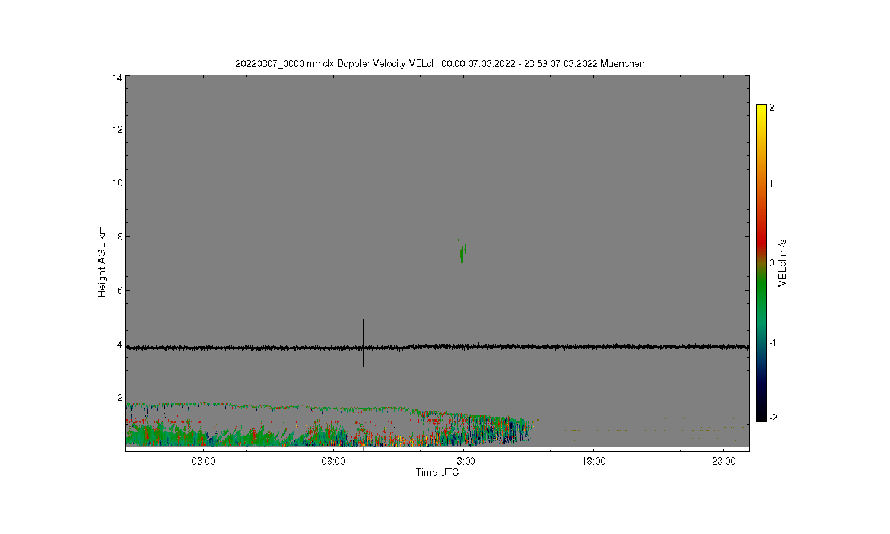The height and width of the screenshot is (534, 890).
Task: Click the 08:00 time tick label
Action: tap(333, 462)
